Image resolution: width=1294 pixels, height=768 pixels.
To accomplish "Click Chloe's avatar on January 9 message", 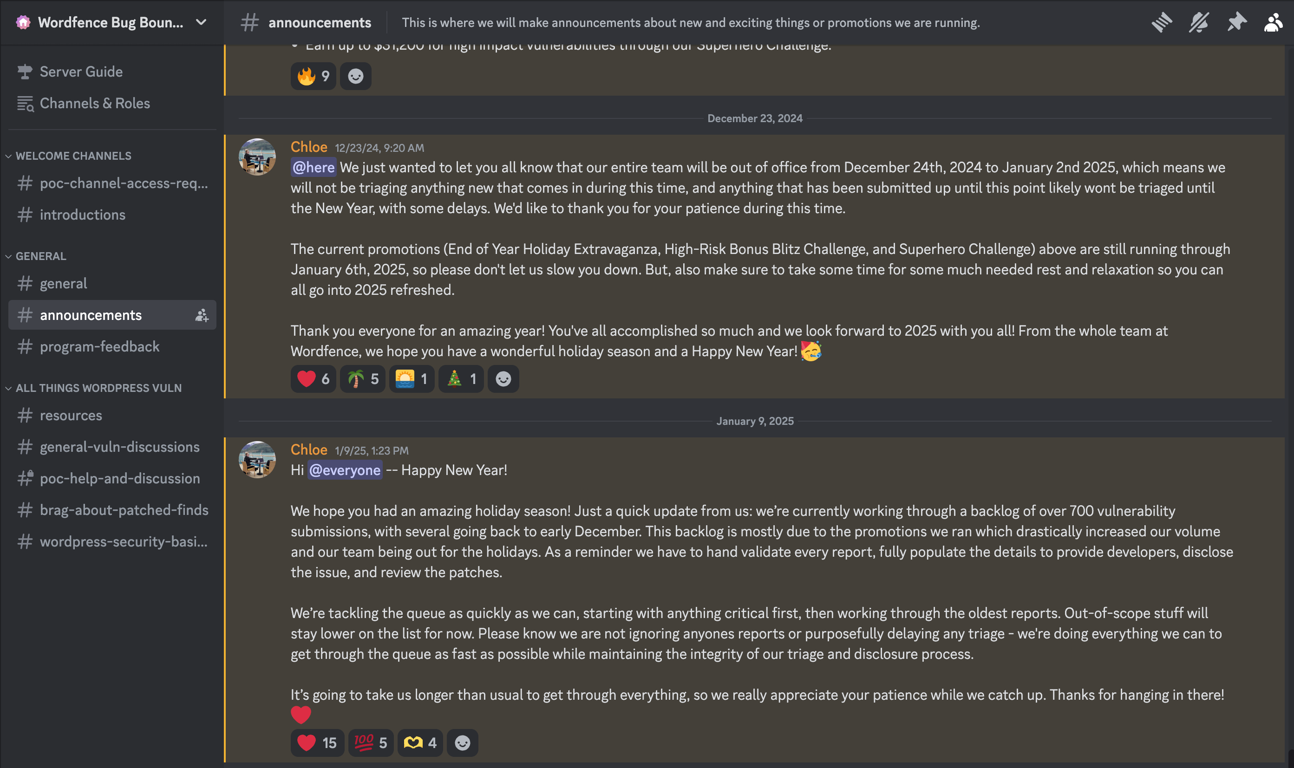I will (257, 460).
